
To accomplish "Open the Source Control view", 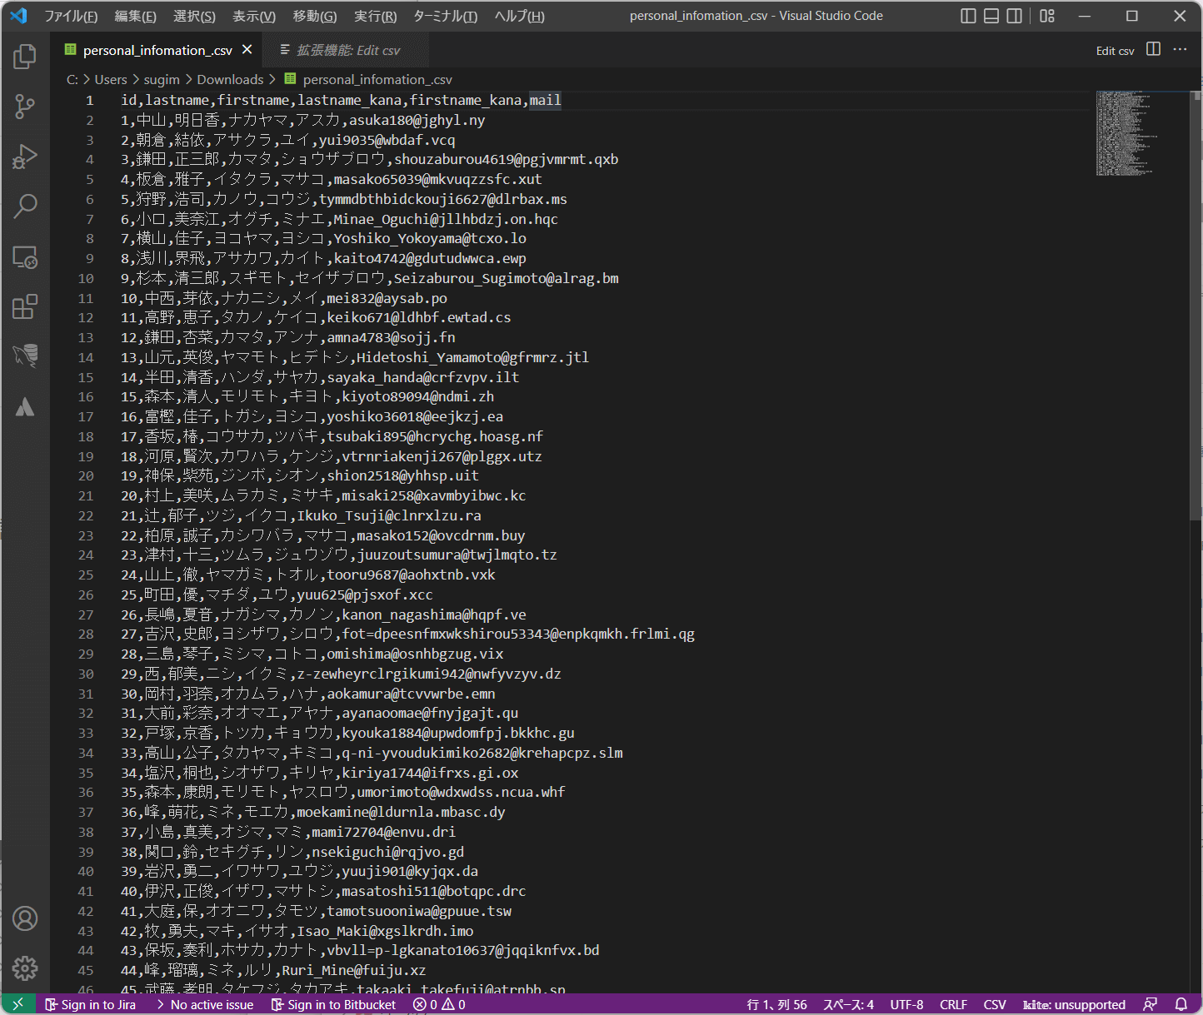I will tap(25, 107).
